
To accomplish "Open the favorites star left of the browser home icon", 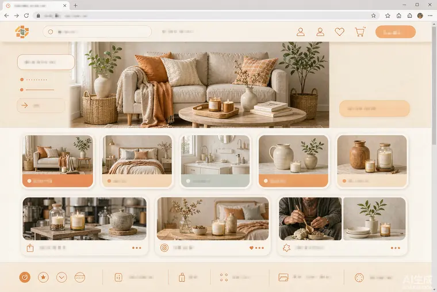I will (388, 16).
